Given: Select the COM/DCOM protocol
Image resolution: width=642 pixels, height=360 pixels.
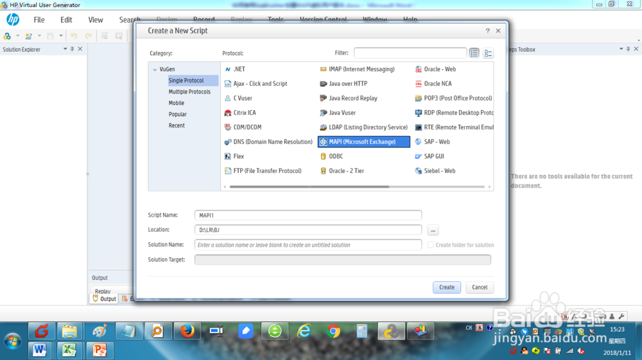Looking at the screenshot, I should 243,127.
